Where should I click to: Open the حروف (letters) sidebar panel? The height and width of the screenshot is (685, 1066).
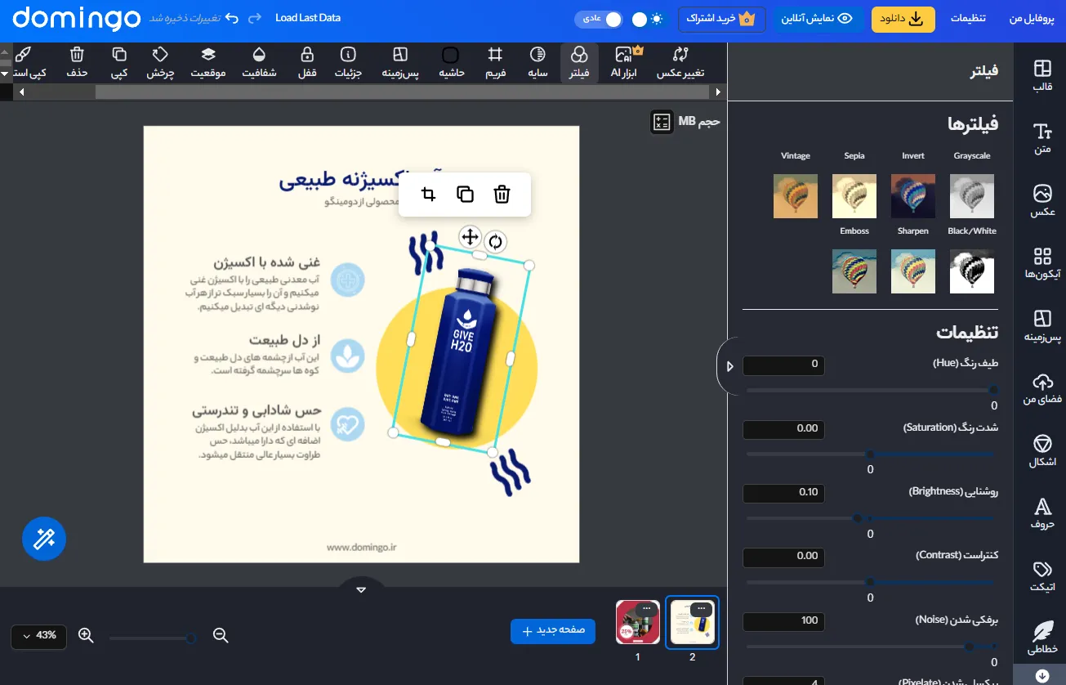[1041, 513]
